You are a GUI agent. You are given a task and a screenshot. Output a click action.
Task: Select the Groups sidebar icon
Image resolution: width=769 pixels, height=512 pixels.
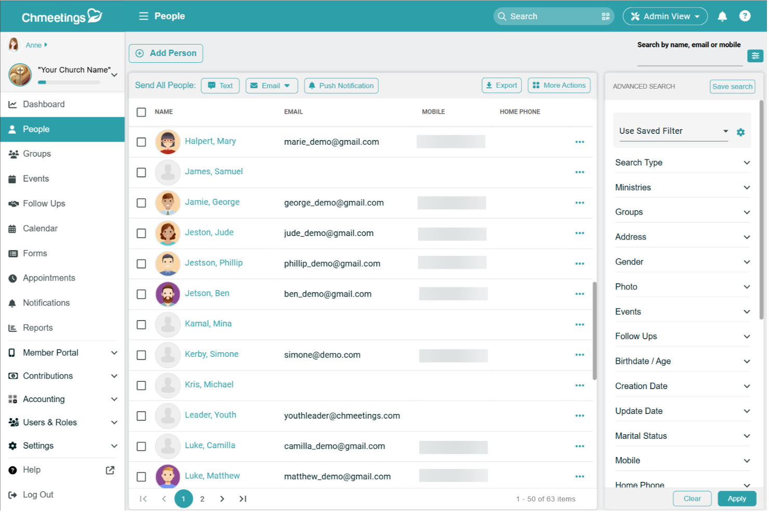36,154
